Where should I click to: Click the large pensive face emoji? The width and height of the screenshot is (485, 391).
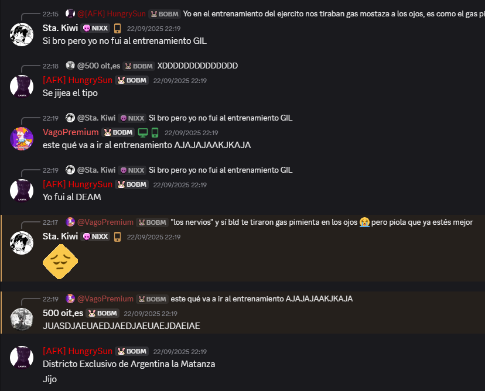(x=60, y=262)
